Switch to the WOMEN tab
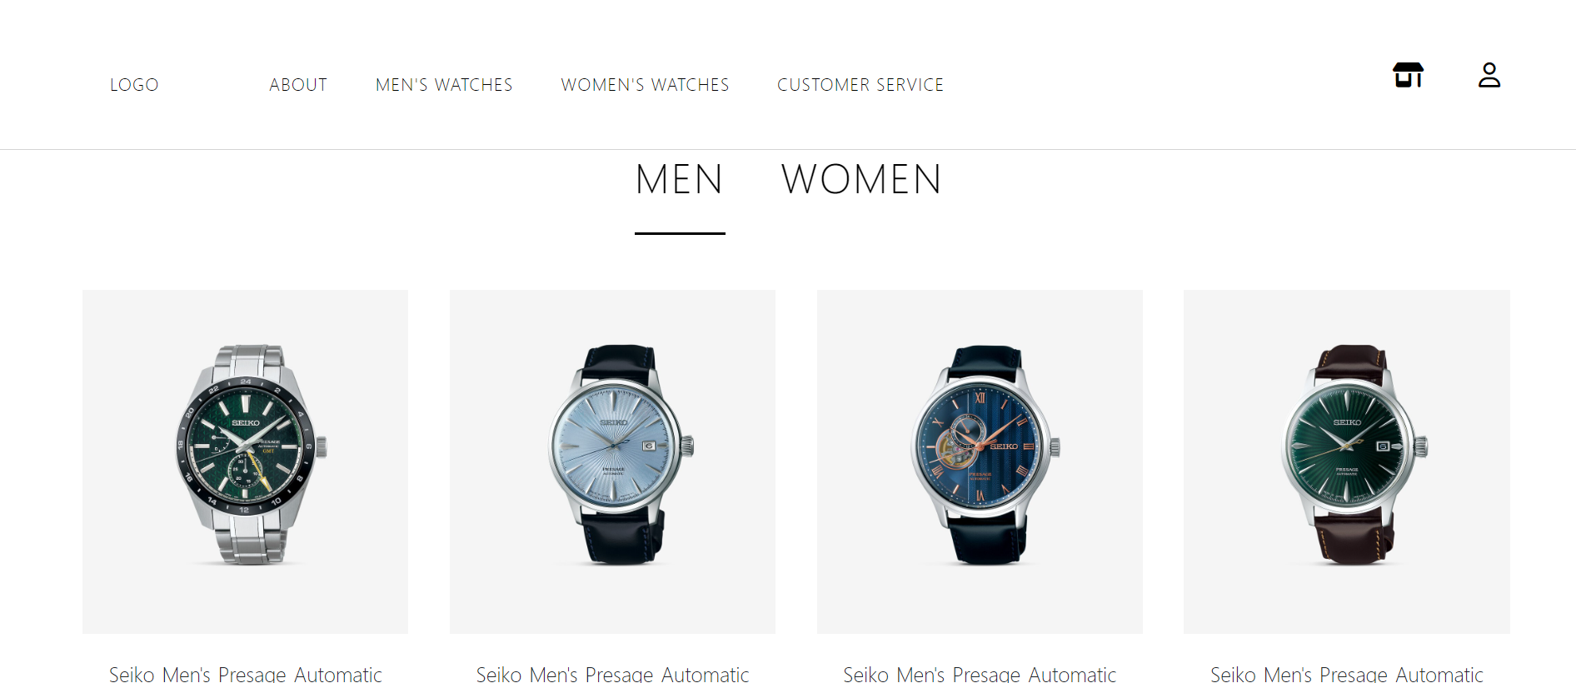The width and height of the screenshot is (1576, 683). (861, 179)
